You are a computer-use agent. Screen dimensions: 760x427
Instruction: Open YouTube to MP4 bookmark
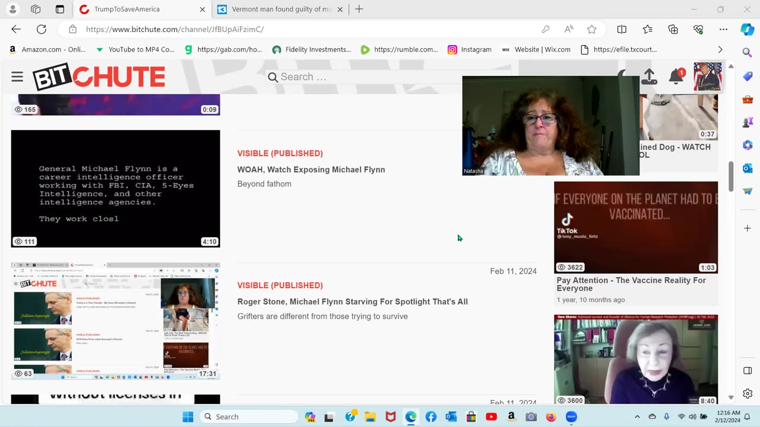[x=135, y=49]
